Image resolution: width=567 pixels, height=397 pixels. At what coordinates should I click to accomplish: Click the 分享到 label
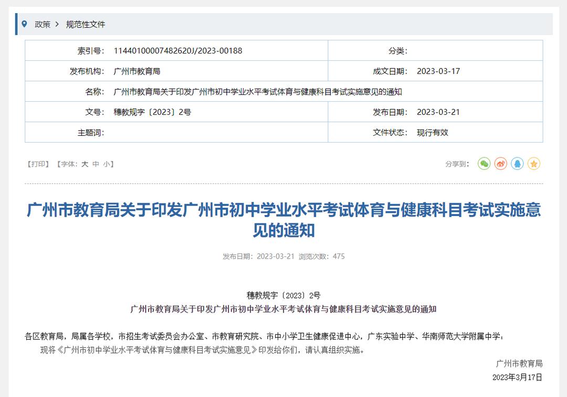point(457,164)
